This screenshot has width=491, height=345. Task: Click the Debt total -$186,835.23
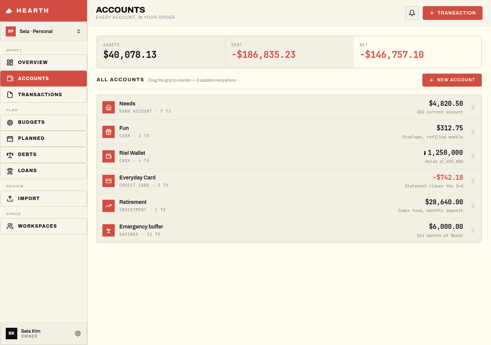[264, 55]
